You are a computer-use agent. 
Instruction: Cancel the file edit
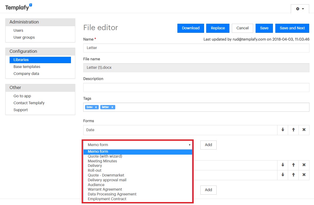click(x=243, y=28)
